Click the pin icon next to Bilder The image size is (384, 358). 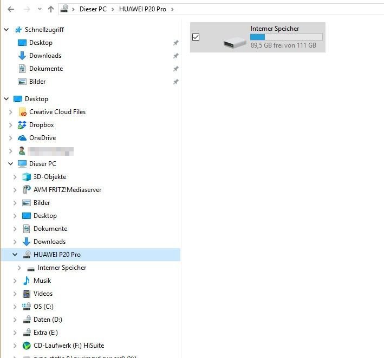tap(176, 82)
